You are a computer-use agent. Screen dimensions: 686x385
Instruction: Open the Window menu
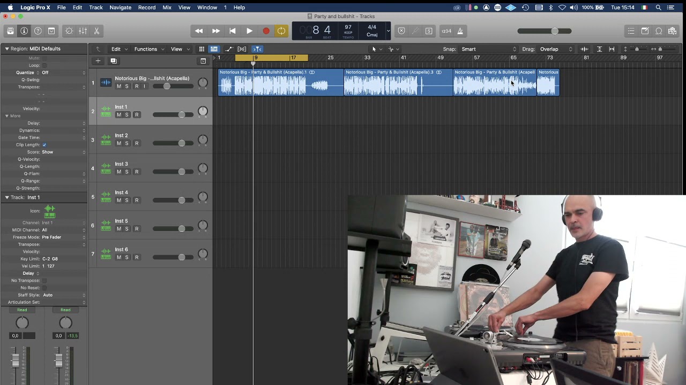tap(207, 7)
